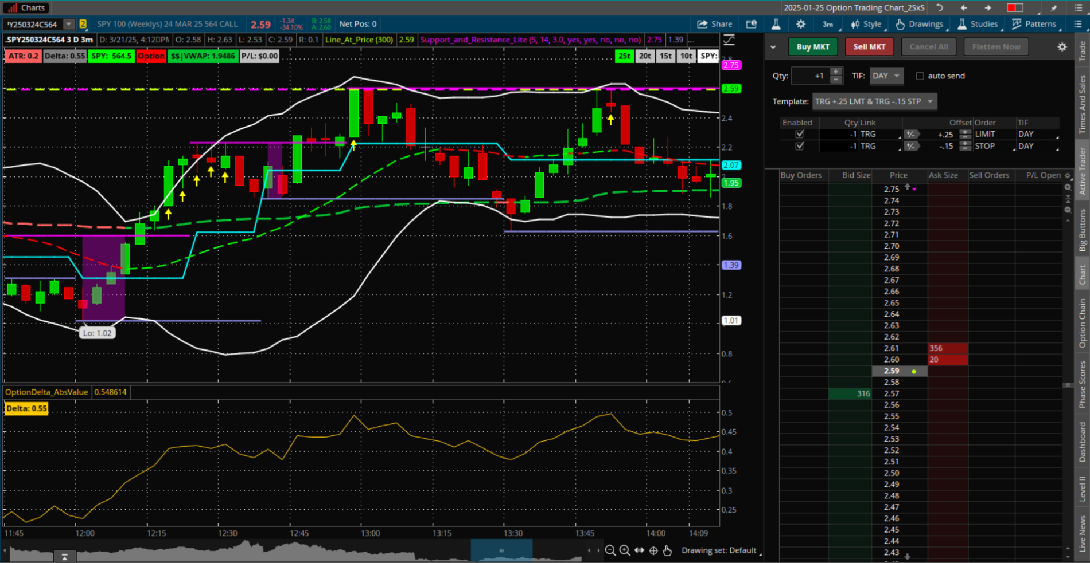1090x563 pixels.
Task: Enable the auto send checkbox
Action: pos(920,76)
